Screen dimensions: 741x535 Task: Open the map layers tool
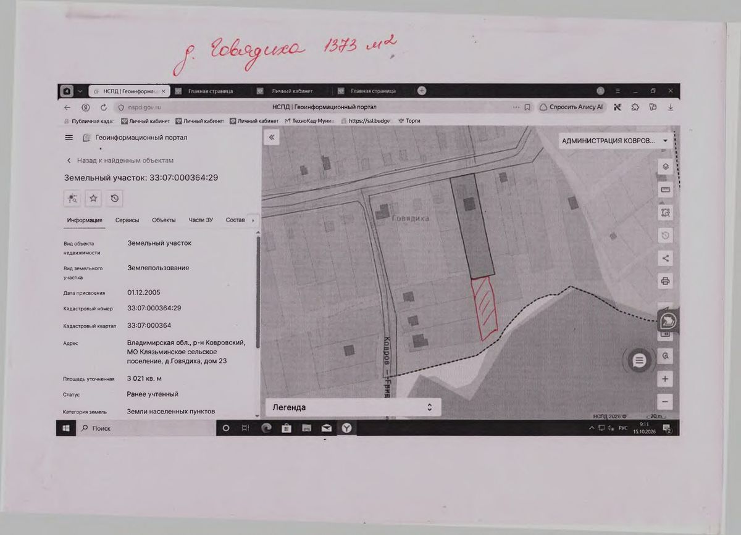pyautogui.click(x=666, y=167)
